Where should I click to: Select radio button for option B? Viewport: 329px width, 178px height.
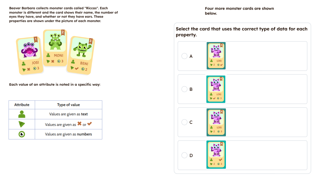point(184,89)
